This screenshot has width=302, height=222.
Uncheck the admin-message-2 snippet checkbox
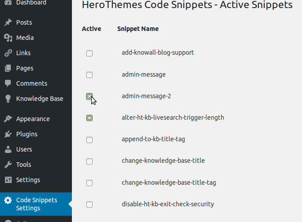89,96
